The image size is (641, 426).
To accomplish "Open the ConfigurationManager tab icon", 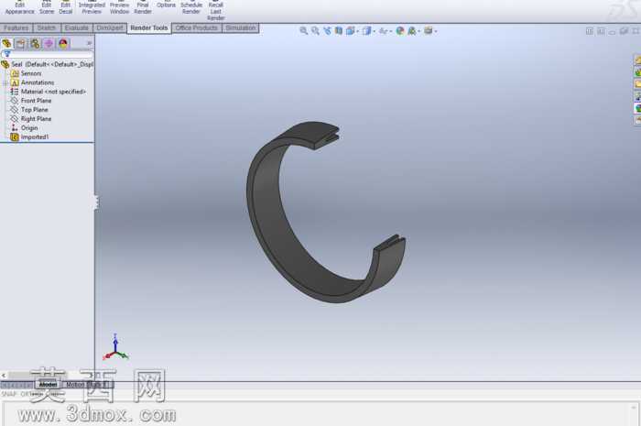I will (x=35, y=43).
